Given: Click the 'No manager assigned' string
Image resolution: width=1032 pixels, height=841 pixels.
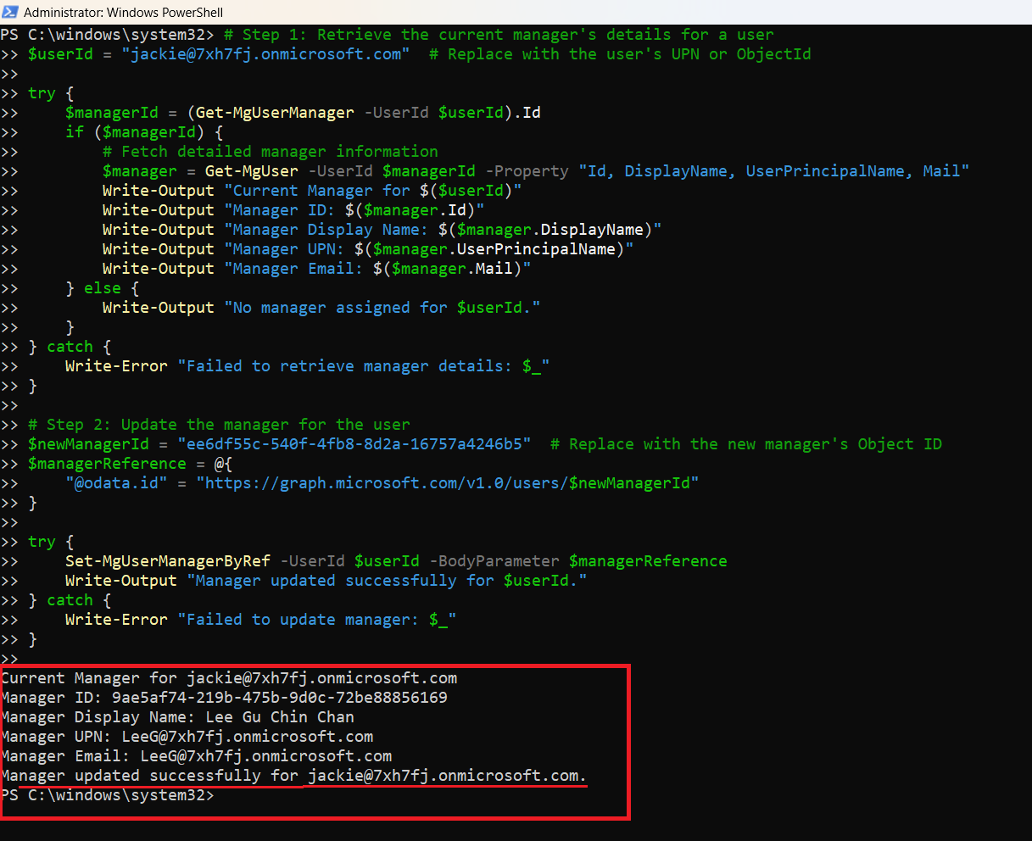Looking at the screenshot, I should (x=382, y=308).
